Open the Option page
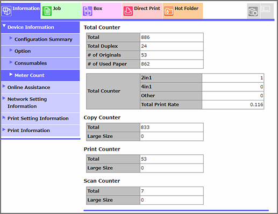 point(40,51)
